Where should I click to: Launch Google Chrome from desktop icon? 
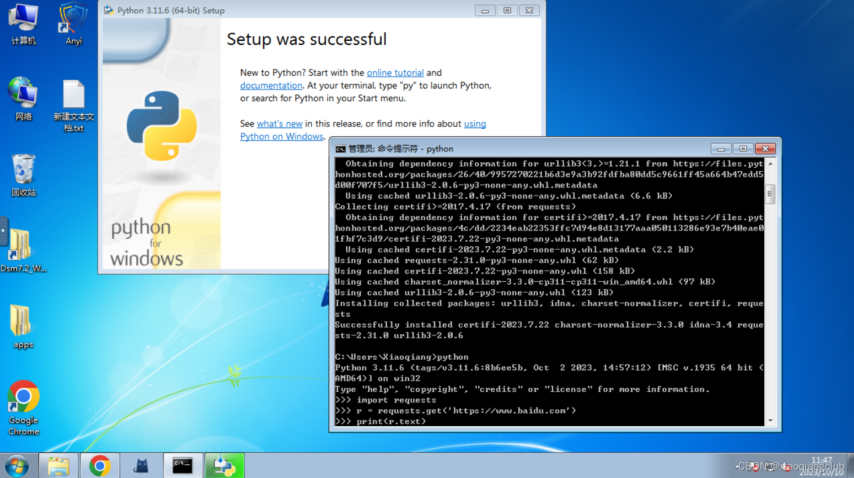(x=23, y=408)
